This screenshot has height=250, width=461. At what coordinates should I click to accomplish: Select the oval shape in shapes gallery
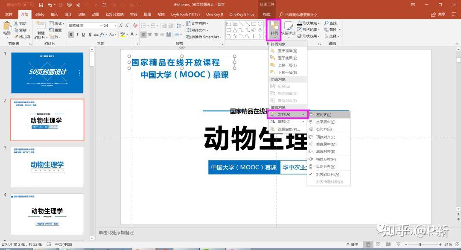tap(260, 23)
